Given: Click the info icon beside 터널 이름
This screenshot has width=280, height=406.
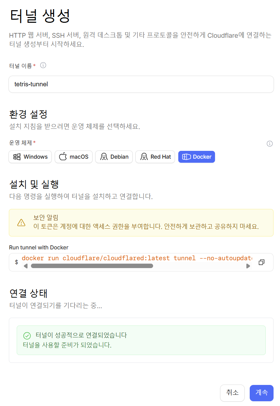Looking at the screenshot, I should [43, 65].
